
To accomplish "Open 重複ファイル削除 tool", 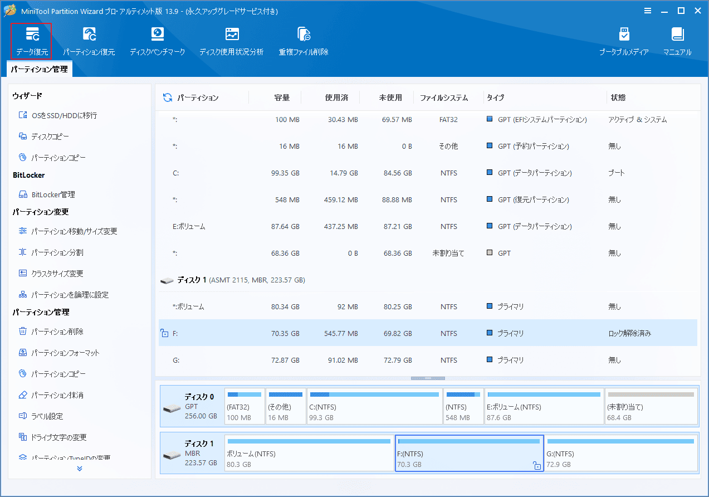I will pyautogui.click(x=304, y=41).
